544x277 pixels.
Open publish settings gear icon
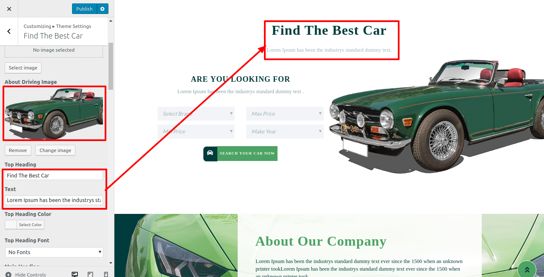click(103, 9)
